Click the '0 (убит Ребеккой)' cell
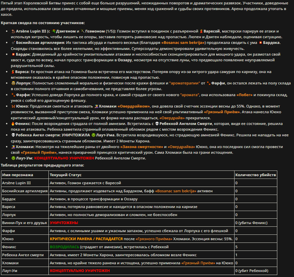Viewport: 294px width, 277px height. click(256, 271)
